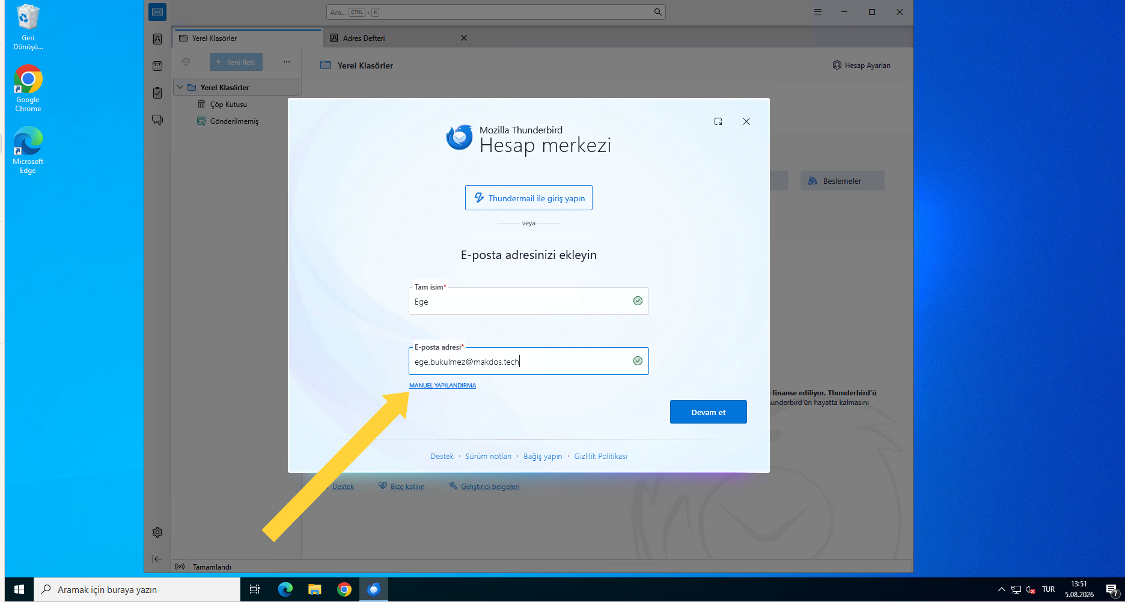Open the taskbar clock and date

1079,589
